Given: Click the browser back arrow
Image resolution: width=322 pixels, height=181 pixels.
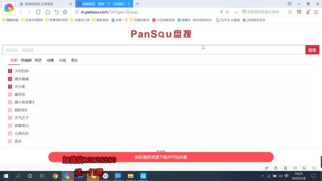Looking at the screenshot, I should tap(21, 12).
